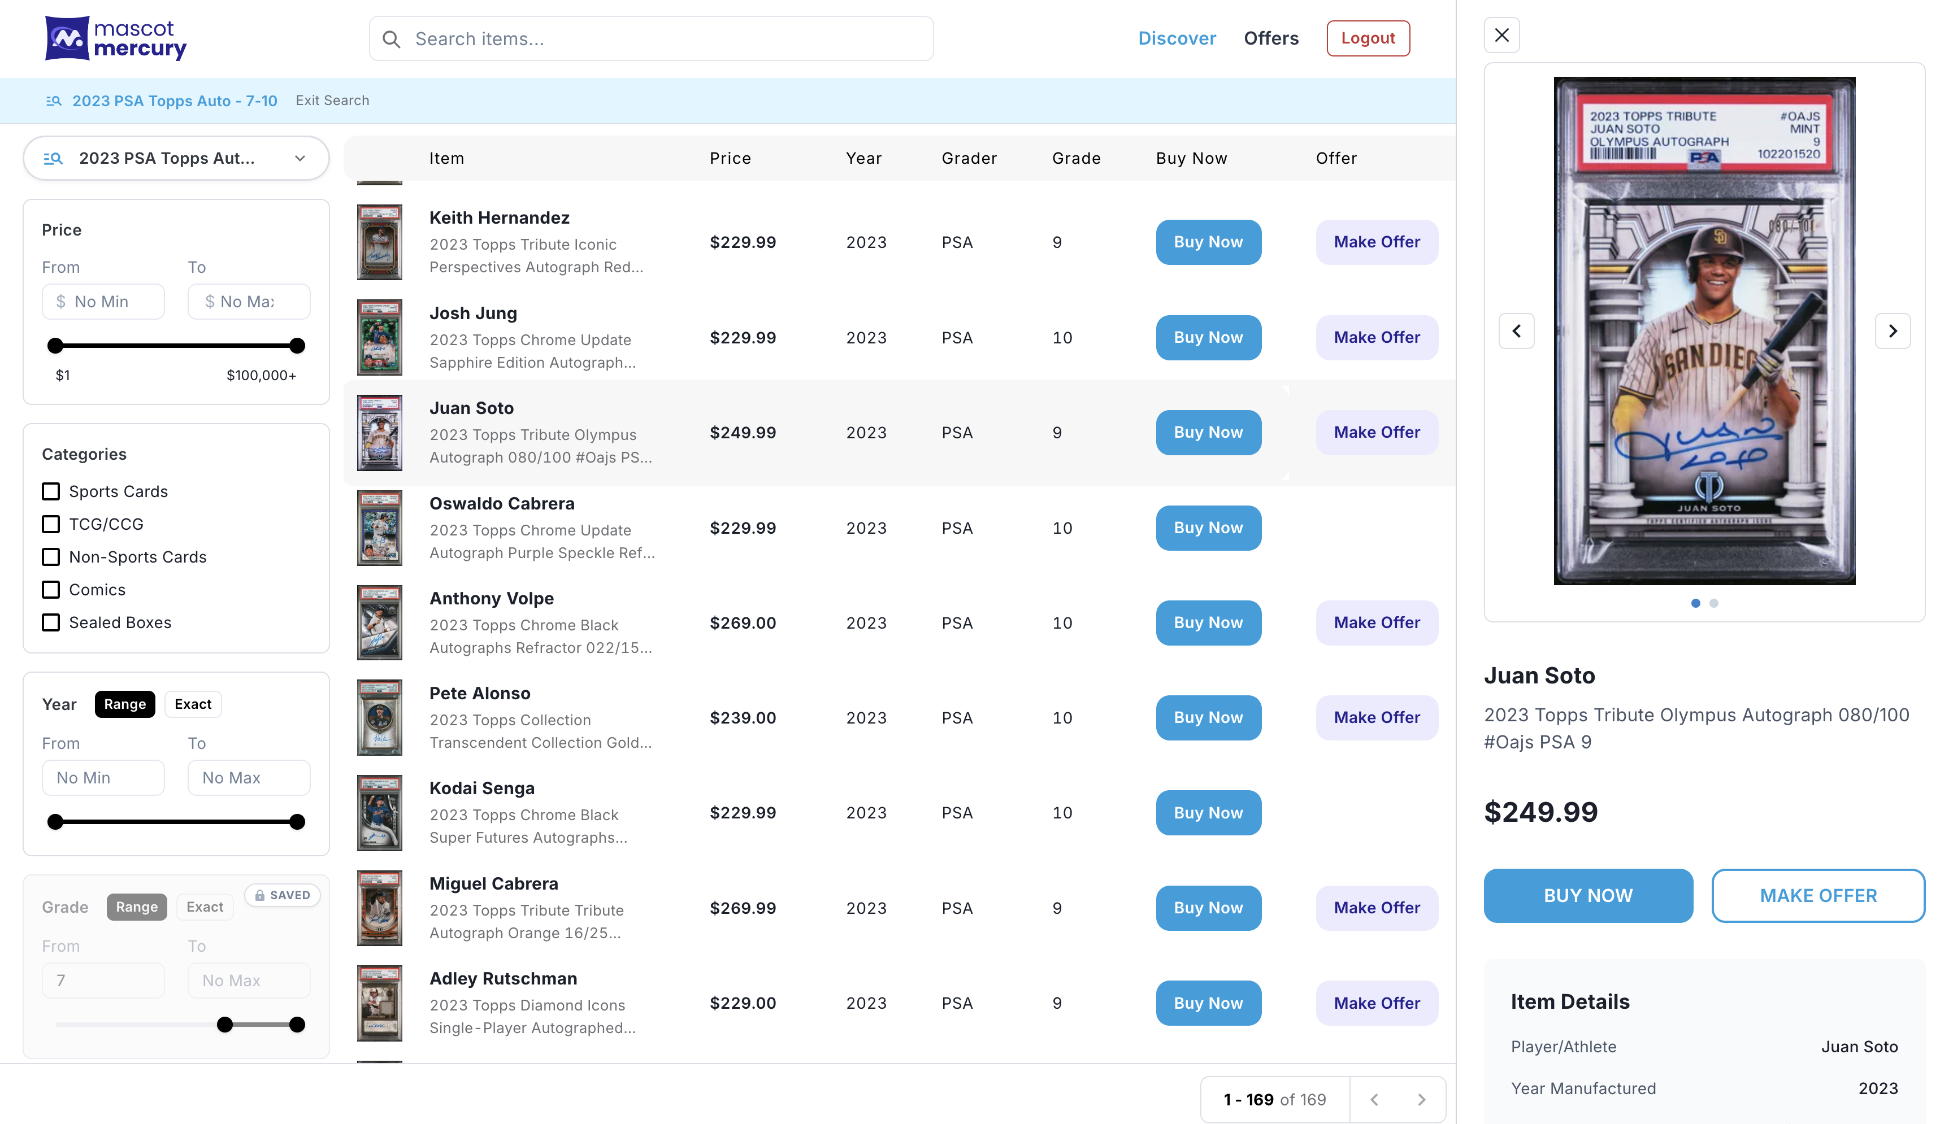Go to previous results page
This screenshot has height=1124, width=1953.
[x=1374, y=1099]
